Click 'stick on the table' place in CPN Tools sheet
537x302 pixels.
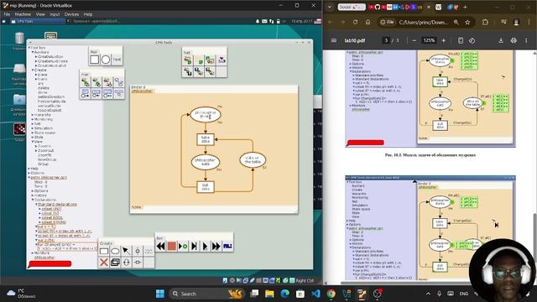pos(253,160)
